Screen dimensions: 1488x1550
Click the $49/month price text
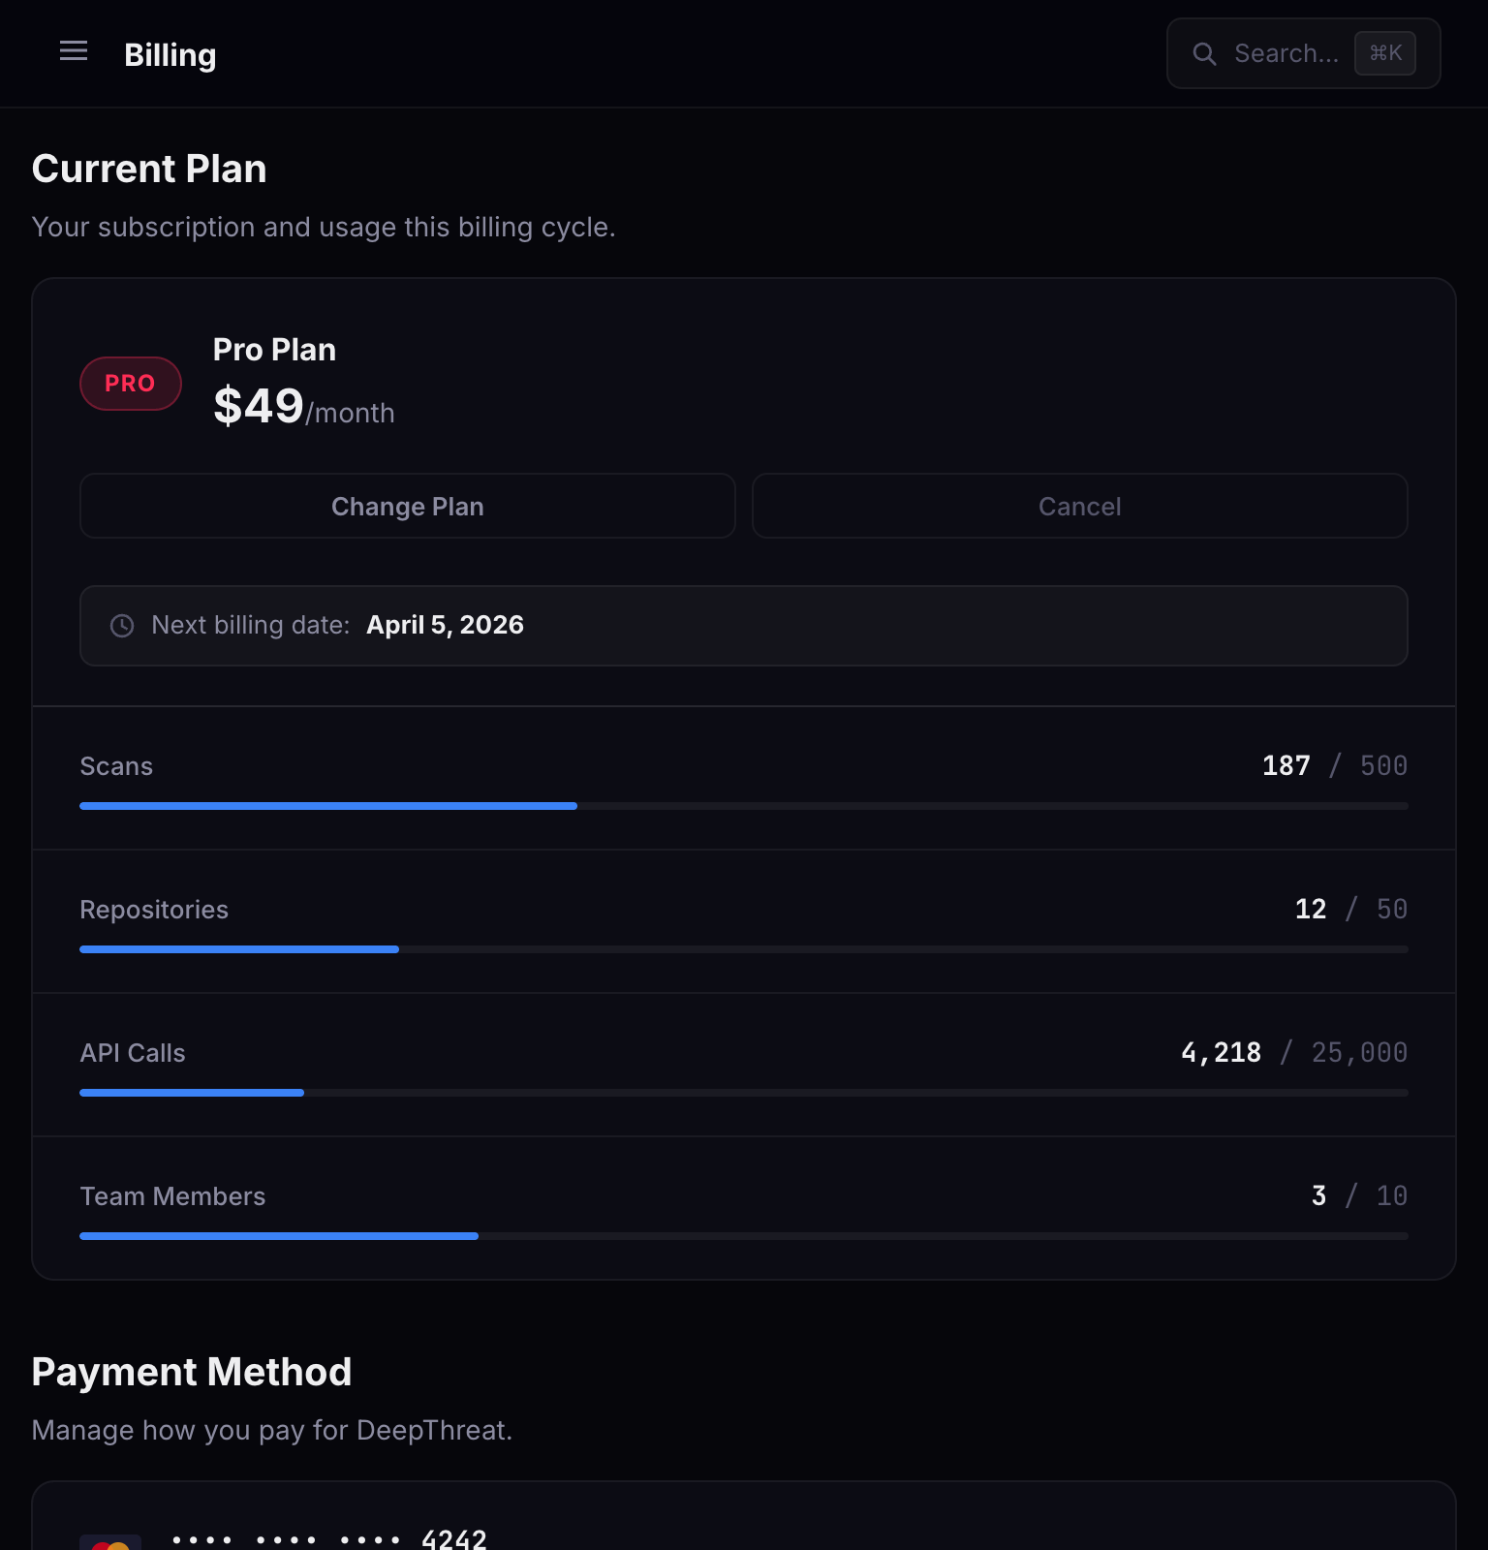coord(303,407)
